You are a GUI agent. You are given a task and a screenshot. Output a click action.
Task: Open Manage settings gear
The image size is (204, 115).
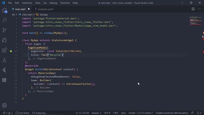tap(4, 105)
